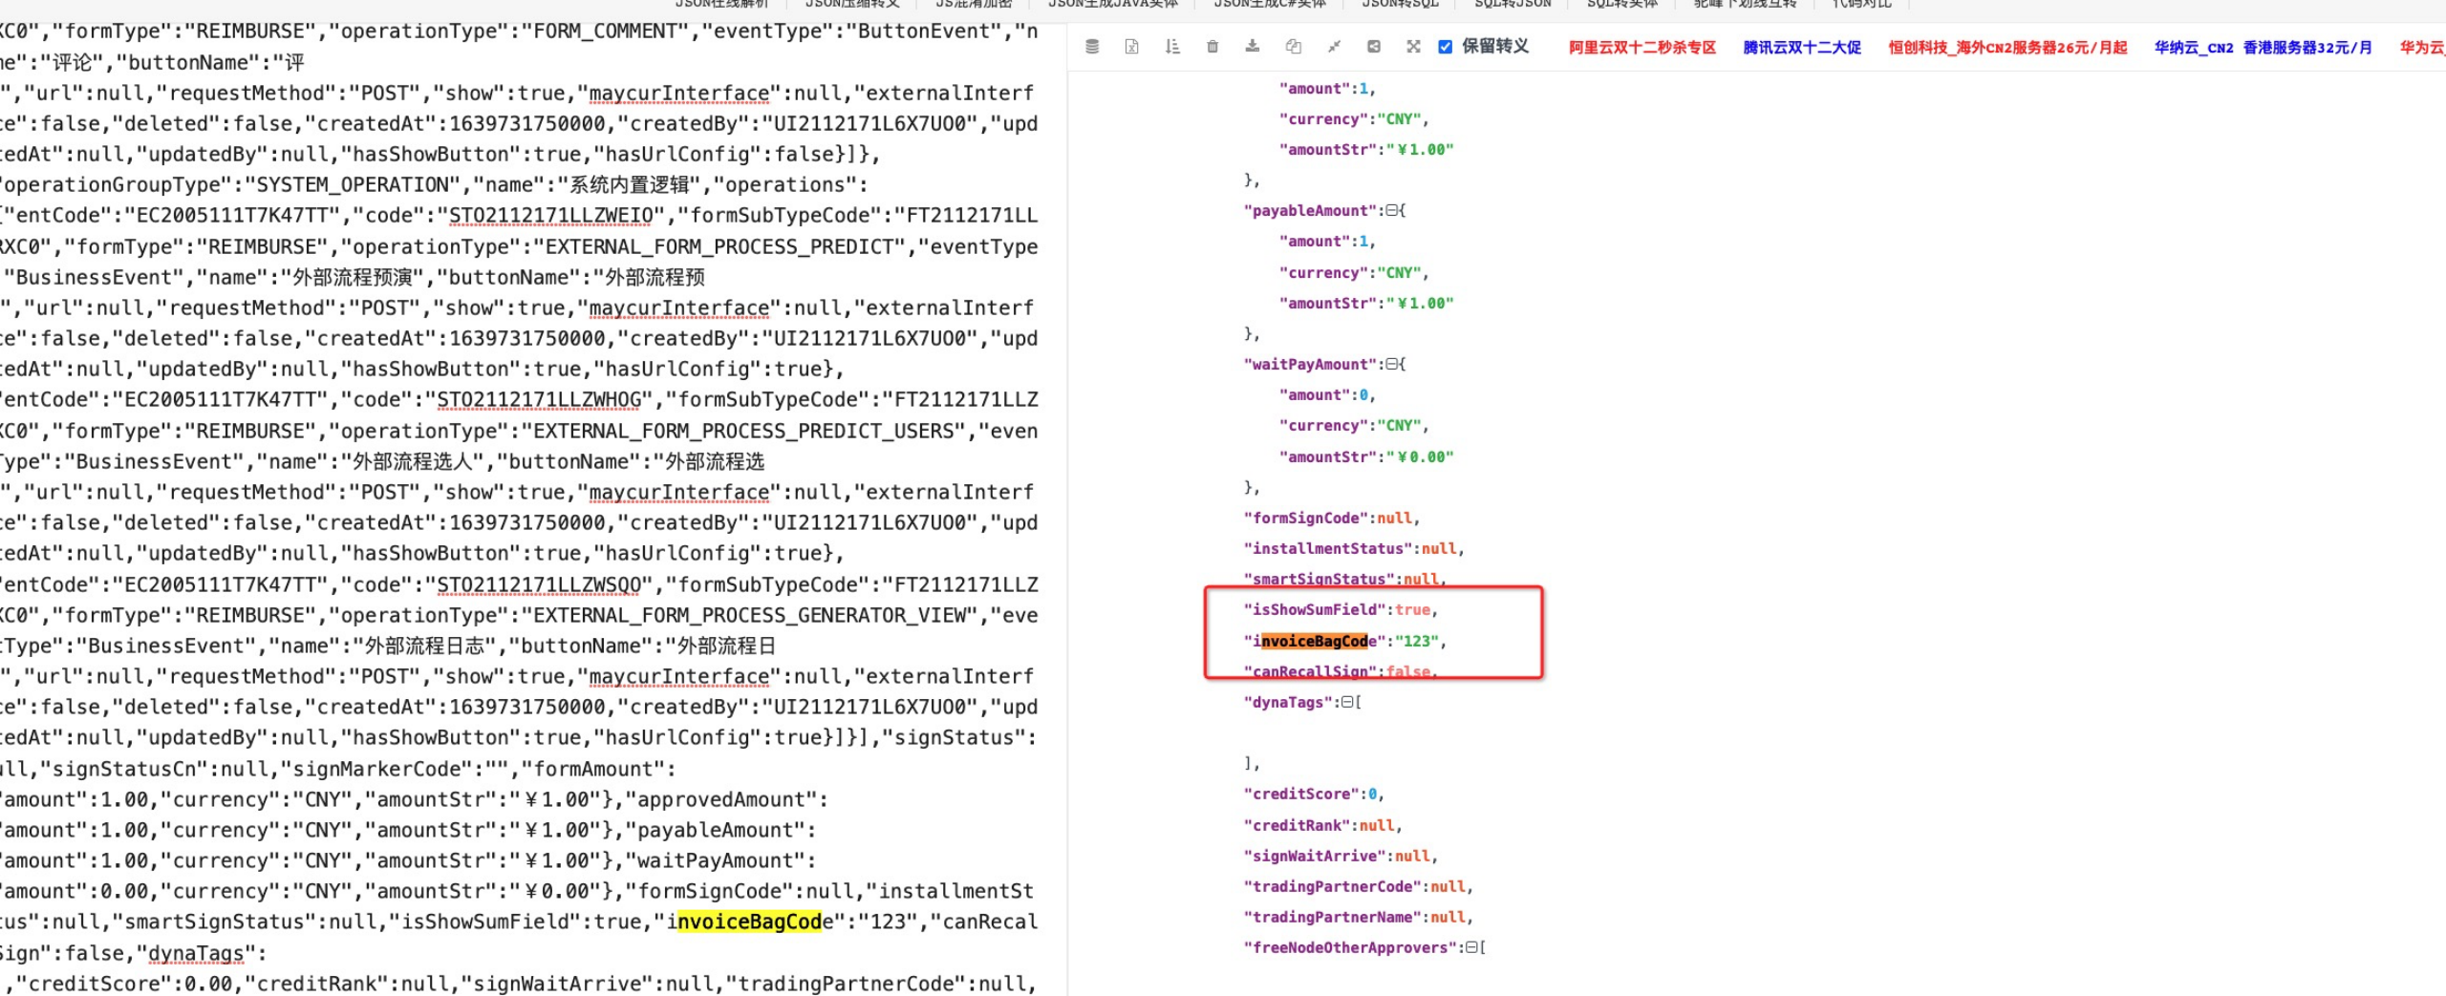Image resolution: width=2446 pixels, height=996 pixels.
Task: Click the compress arrows icon
Action: pos(1334,47)
